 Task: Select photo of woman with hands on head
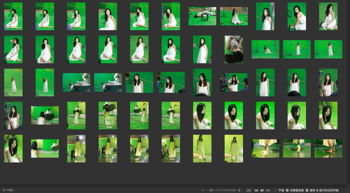(234, 82)
